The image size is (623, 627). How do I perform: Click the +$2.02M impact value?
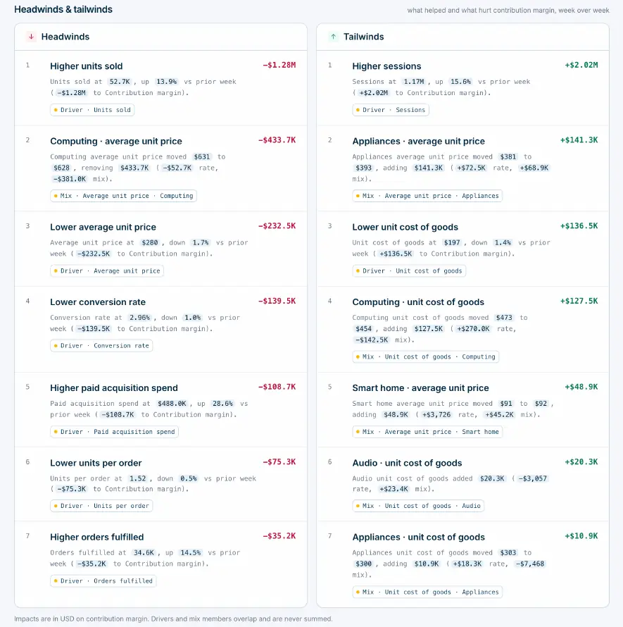[x=581, y=66]
